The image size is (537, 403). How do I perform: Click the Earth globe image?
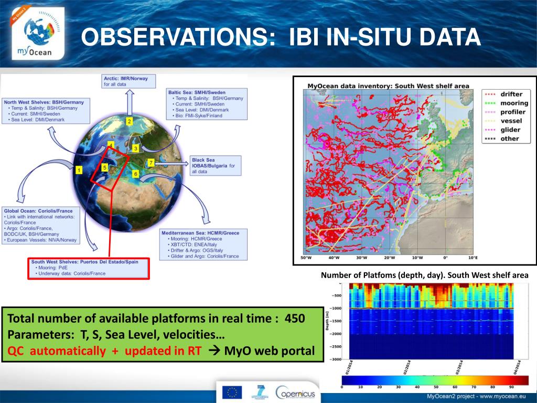point(128,173)
